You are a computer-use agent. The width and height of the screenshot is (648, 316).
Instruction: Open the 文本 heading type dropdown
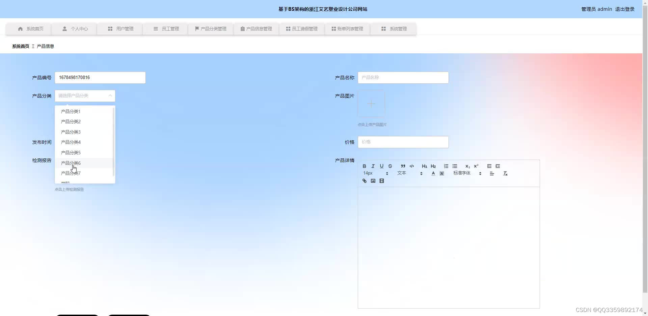point(410,173)
